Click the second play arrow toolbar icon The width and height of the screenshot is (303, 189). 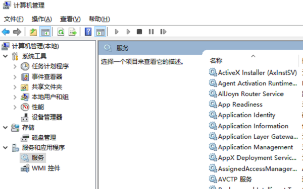pos(128,32)
